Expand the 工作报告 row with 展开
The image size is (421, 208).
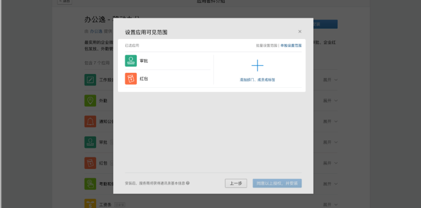coord(330,80)
